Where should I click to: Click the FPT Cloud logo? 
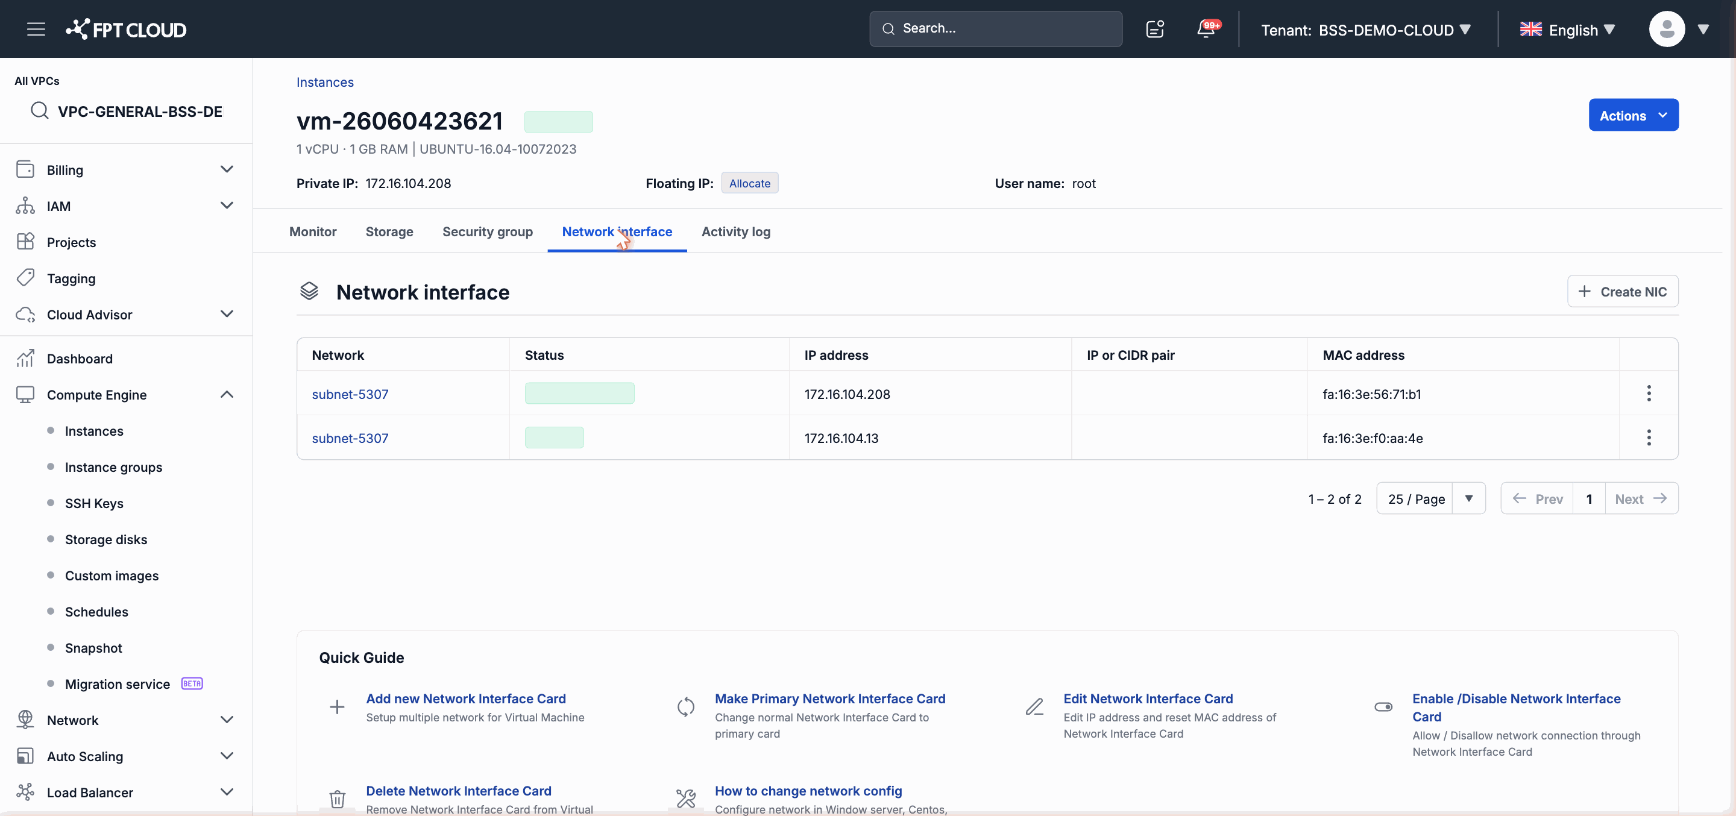click(x=126, y=29)
